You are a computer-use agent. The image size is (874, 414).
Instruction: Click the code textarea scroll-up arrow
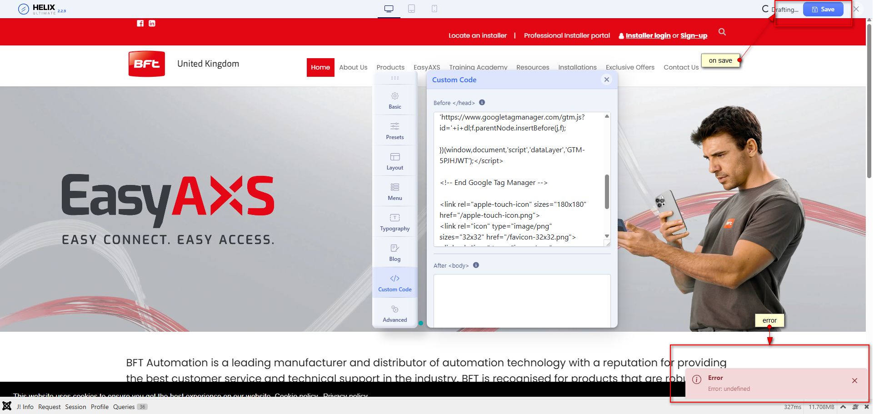(607, 116)
